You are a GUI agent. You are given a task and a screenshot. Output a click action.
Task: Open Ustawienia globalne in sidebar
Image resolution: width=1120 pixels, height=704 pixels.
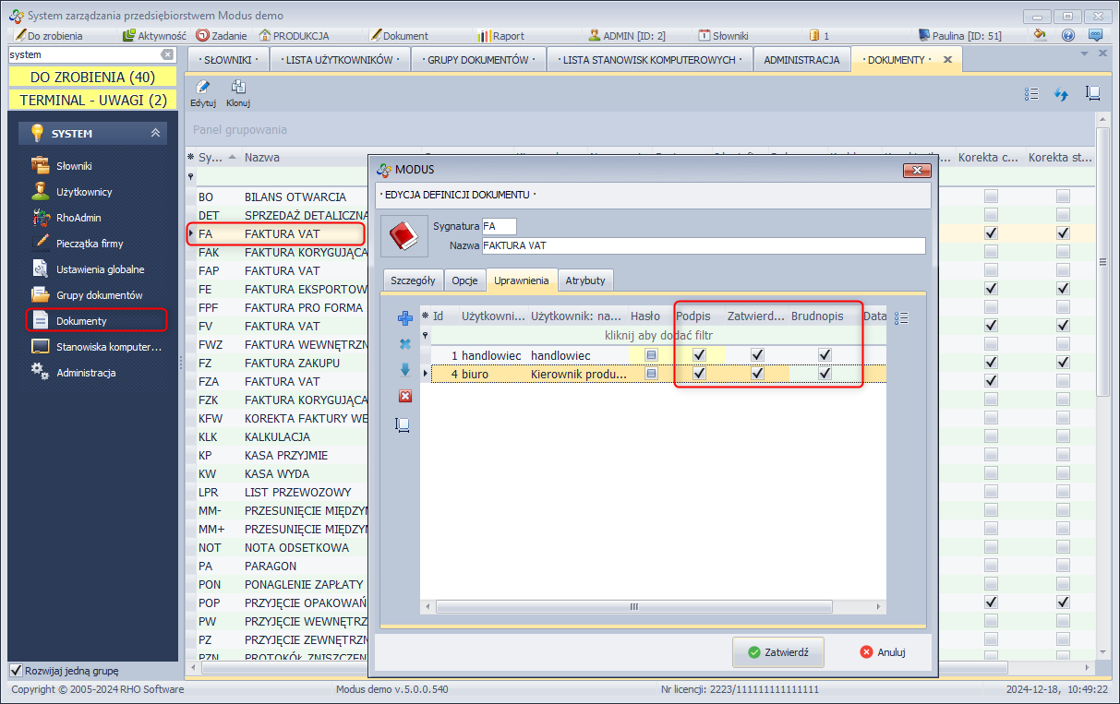click(100, 269)
